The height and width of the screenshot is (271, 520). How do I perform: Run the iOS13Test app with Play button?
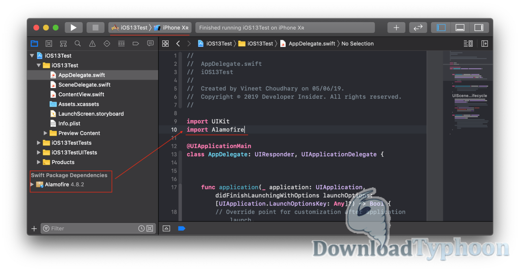tap(74, 28)
